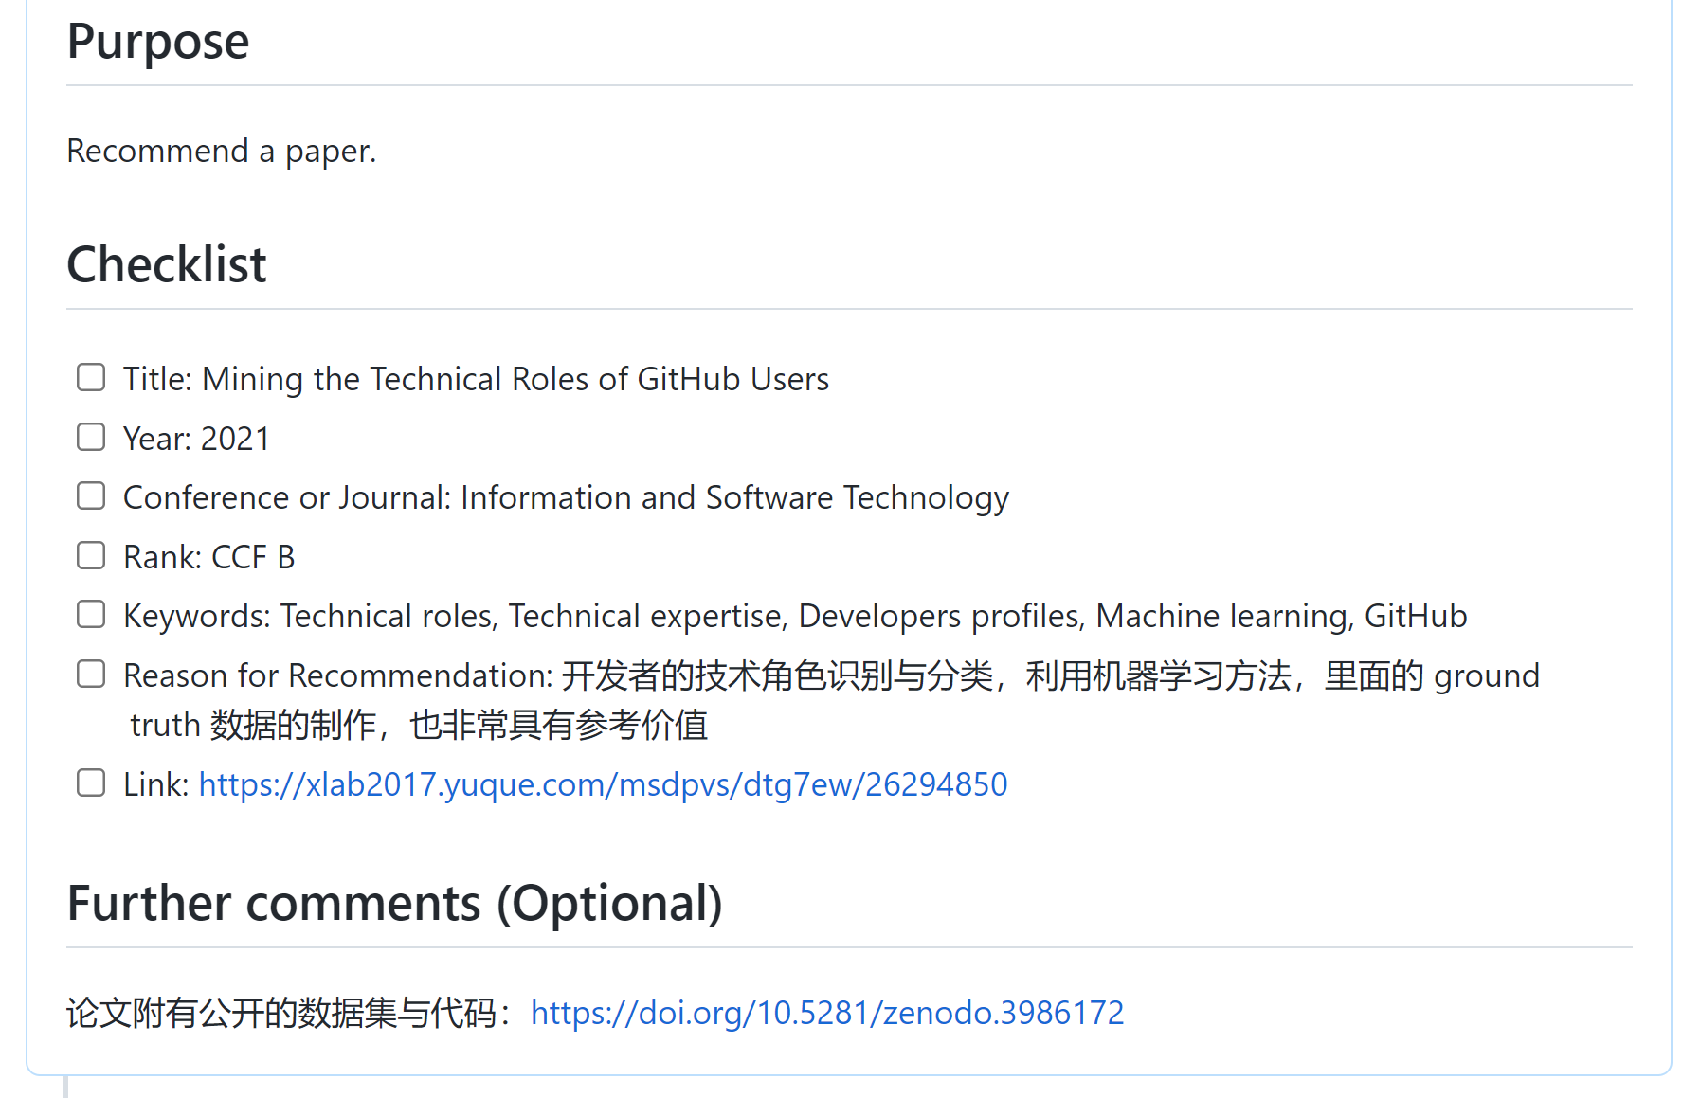Click the paper Title label text
The height and width of the screenshot is (1098, 1682).
(475, 378)
